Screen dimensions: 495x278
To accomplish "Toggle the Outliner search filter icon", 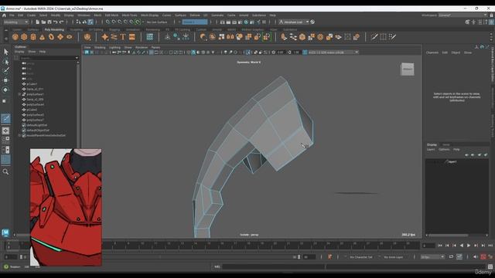I will click(16, 58).
